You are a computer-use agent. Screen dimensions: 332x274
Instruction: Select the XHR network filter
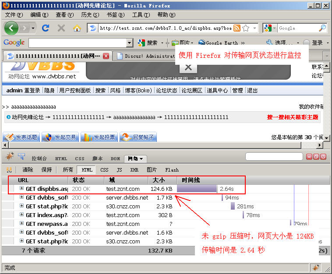tap(134, 170)
